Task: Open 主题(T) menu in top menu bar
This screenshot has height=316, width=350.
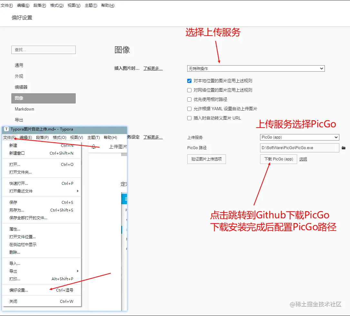Action: pos(91,5)
